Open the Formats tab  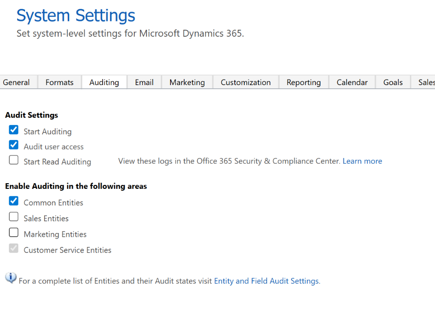point(59,82)
